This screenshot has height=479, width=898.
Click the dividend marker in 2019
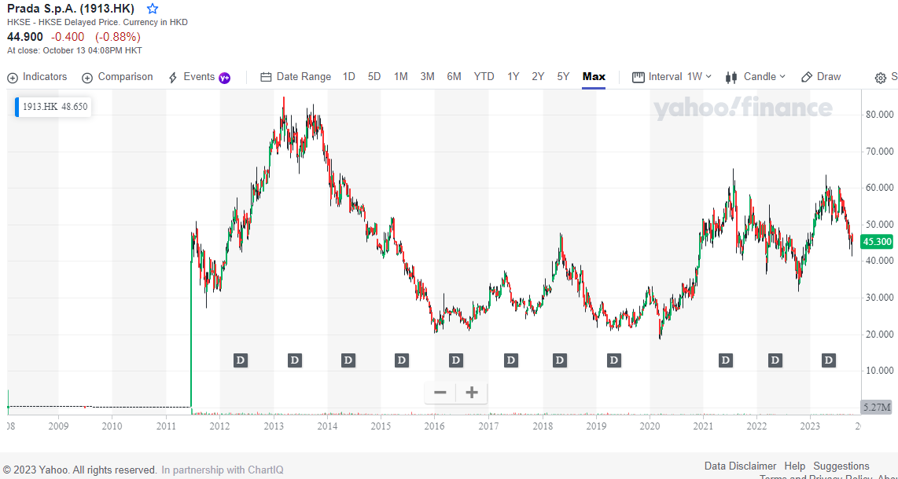click(614, 360)
